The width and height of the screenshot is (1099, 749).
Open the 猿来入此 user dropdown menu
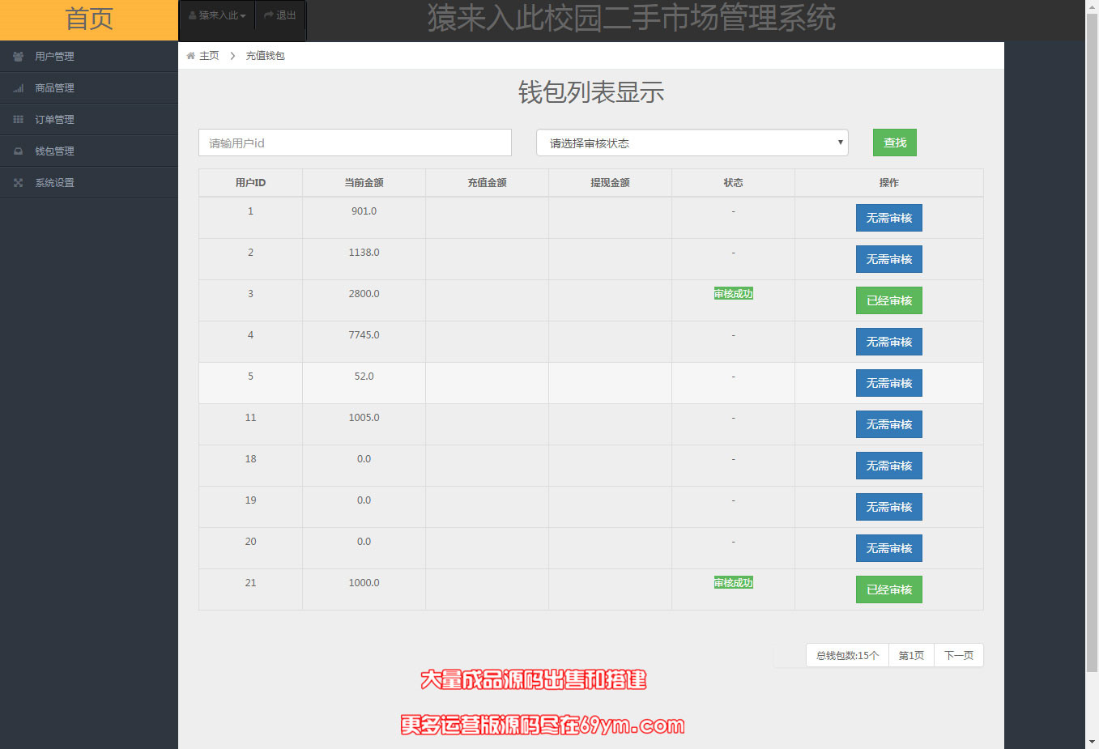(x=217, y=15)
